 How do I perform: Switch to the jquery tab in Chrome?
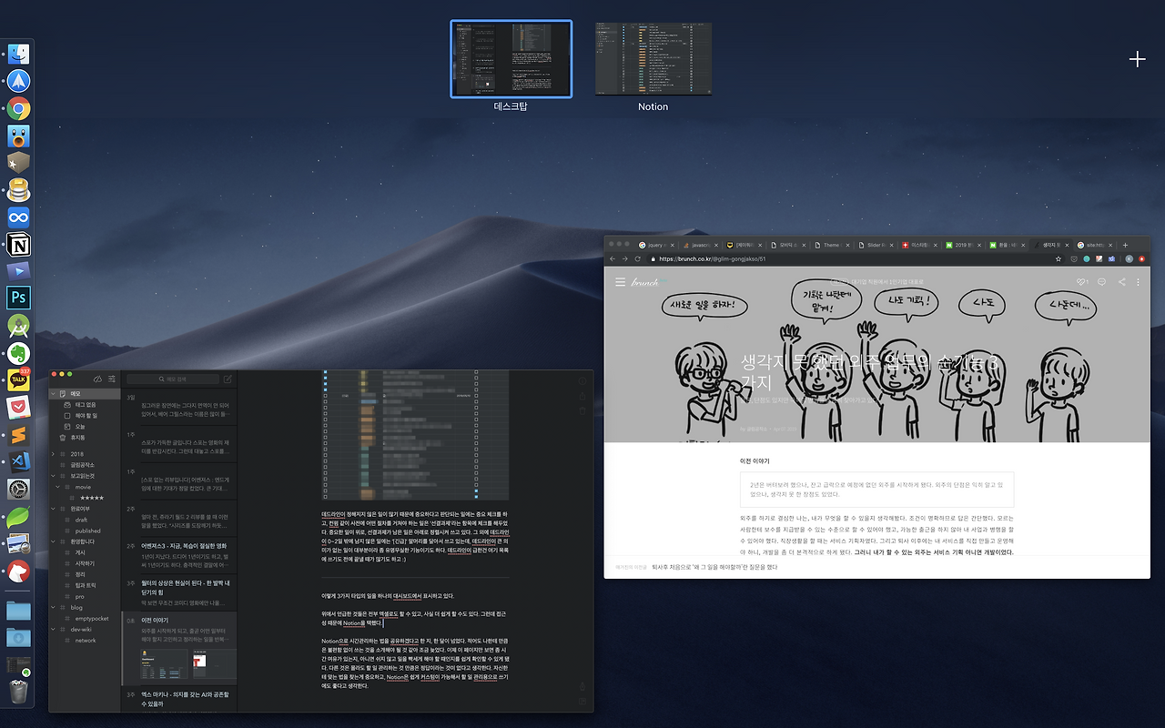655,245
